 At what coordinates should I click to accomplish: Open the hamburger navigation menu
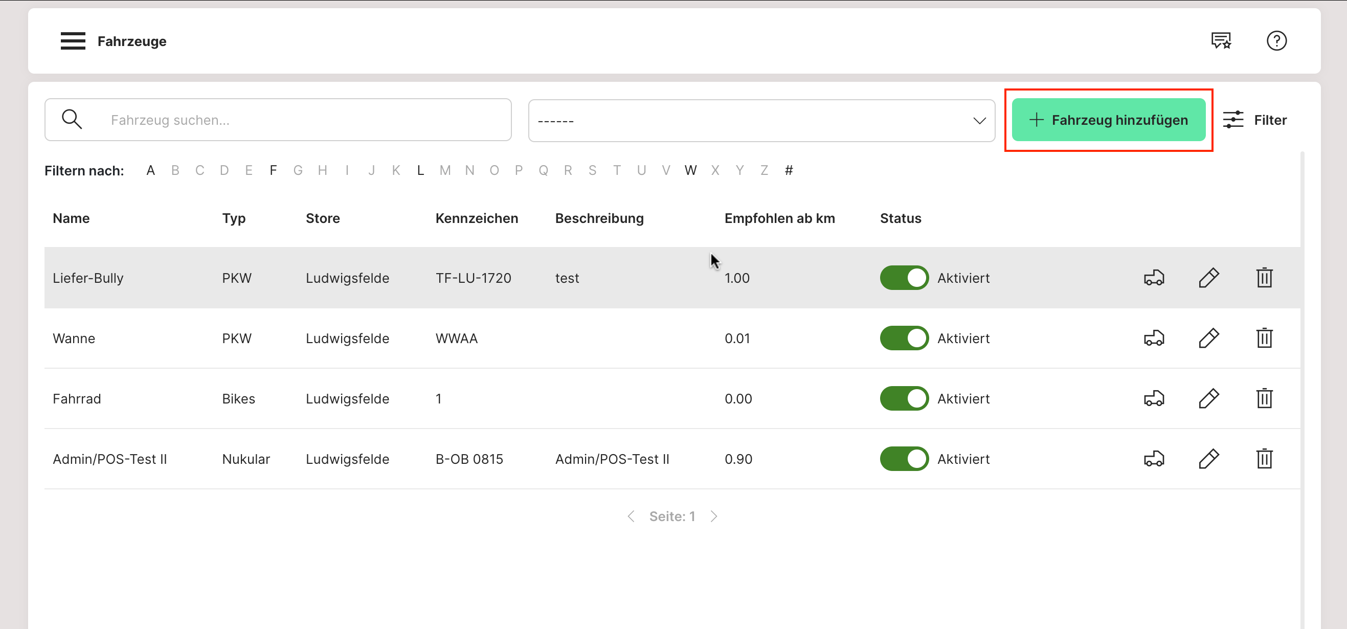73,41
